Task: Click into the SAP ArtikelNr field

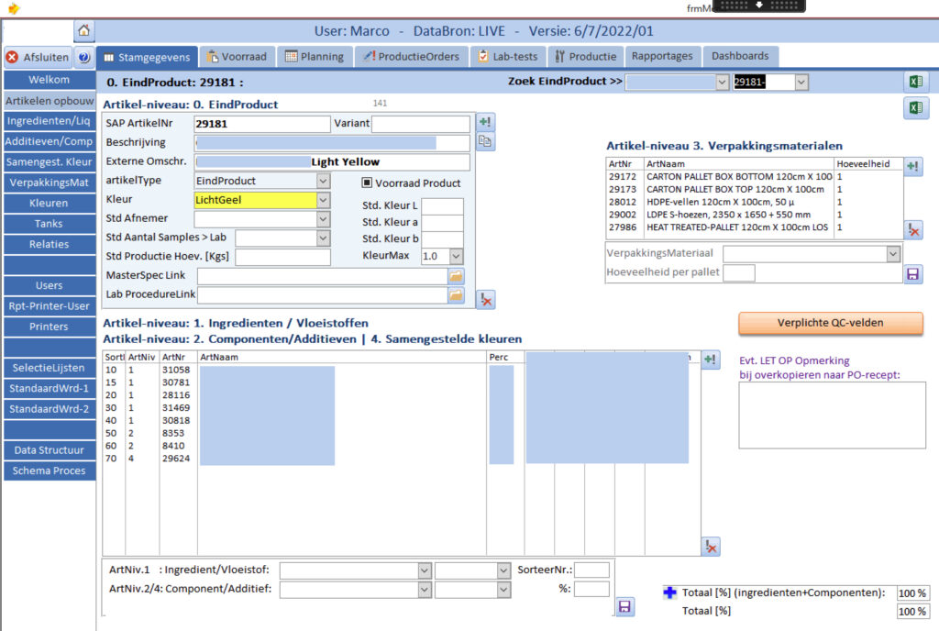Action: [262, 124]
